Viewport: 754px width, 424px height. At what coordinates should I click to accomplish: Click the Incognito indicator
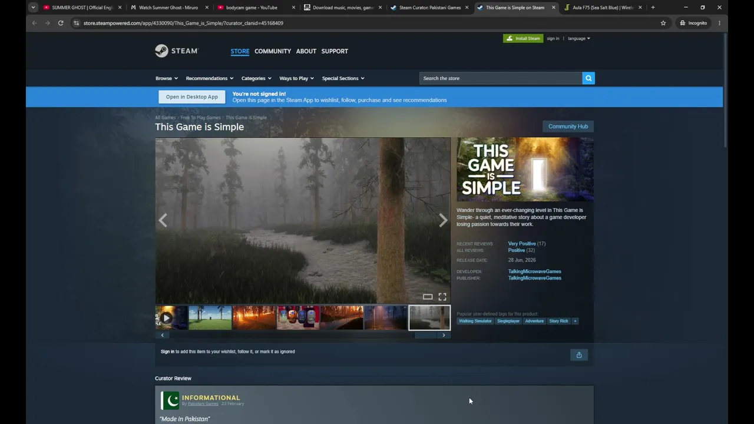[693, 23]
